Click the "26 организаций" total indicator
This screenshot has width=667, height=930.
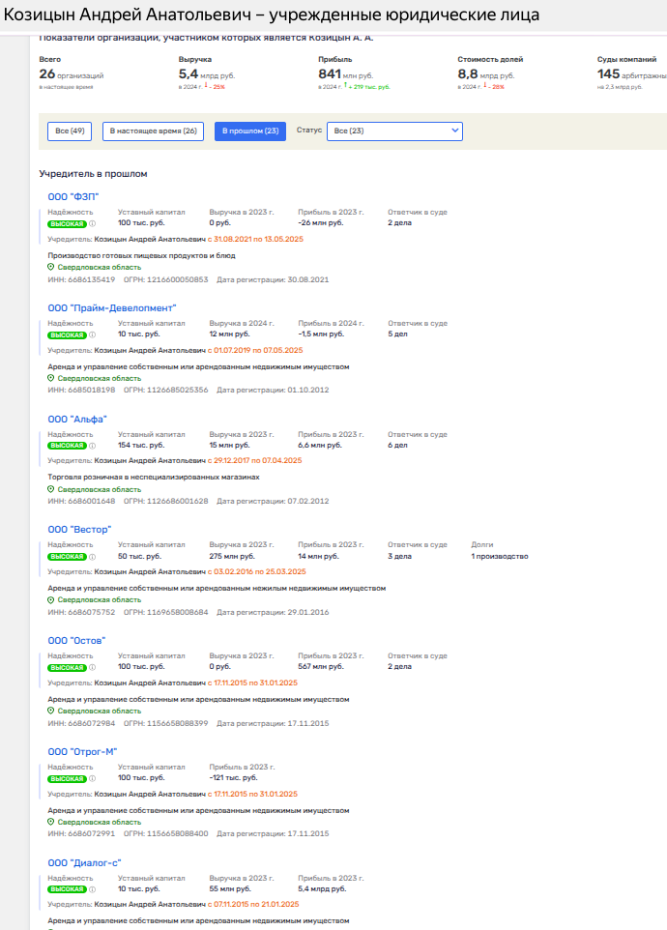[72, 74]
